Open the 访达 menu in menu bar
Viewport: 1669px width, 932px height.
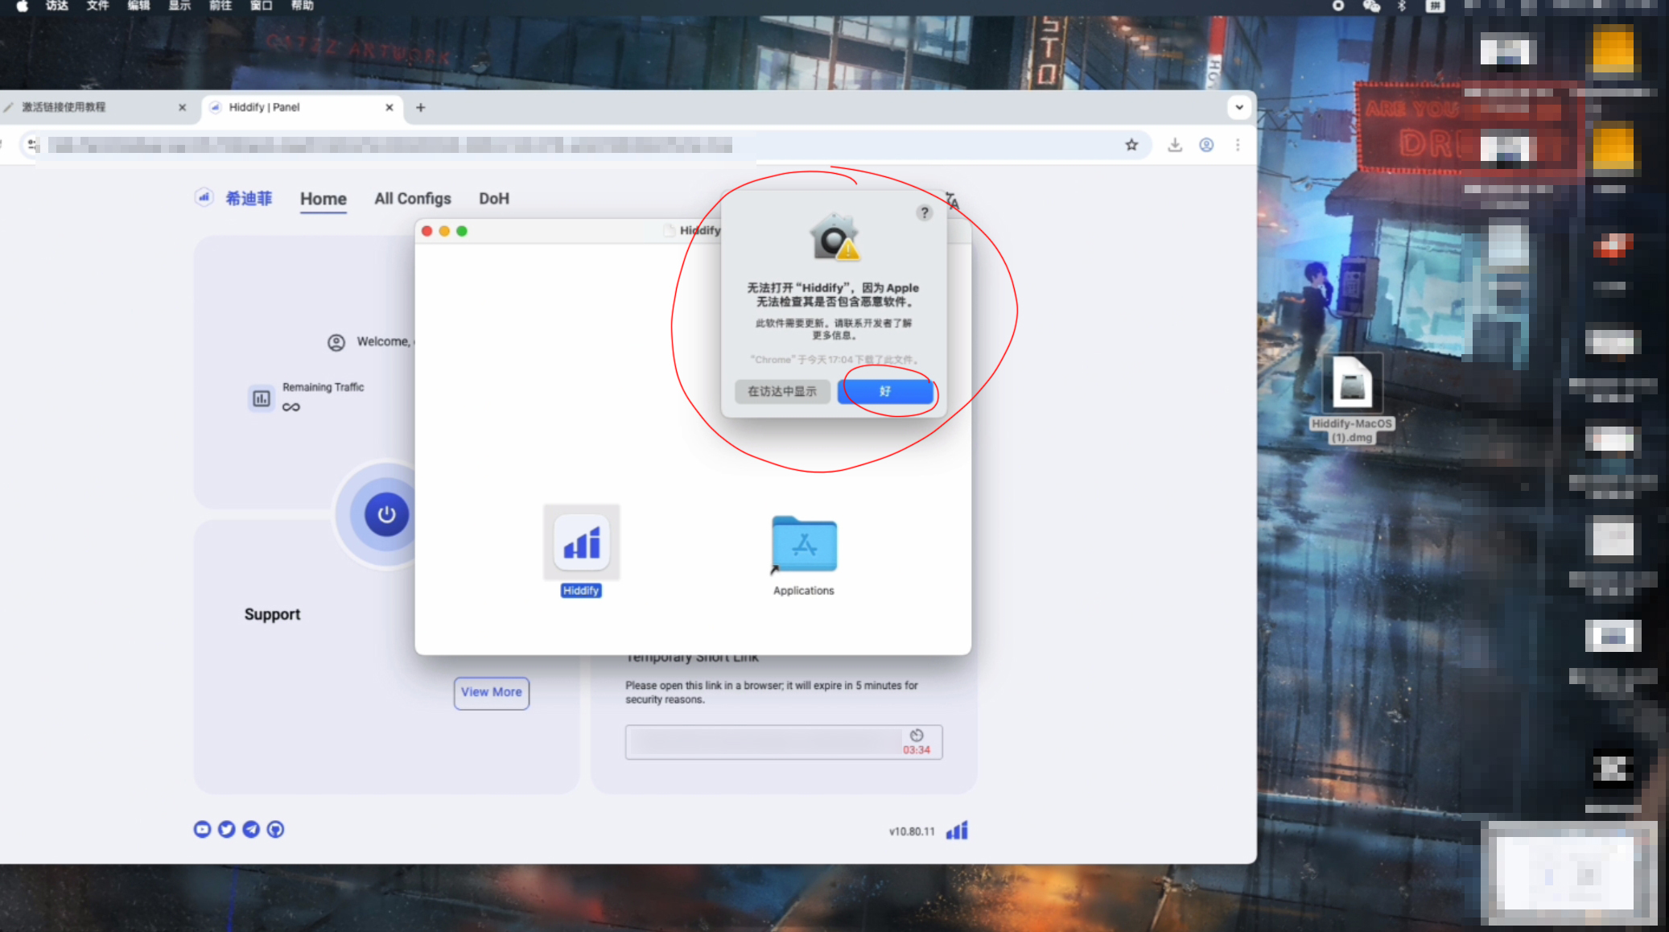point(57,6)
